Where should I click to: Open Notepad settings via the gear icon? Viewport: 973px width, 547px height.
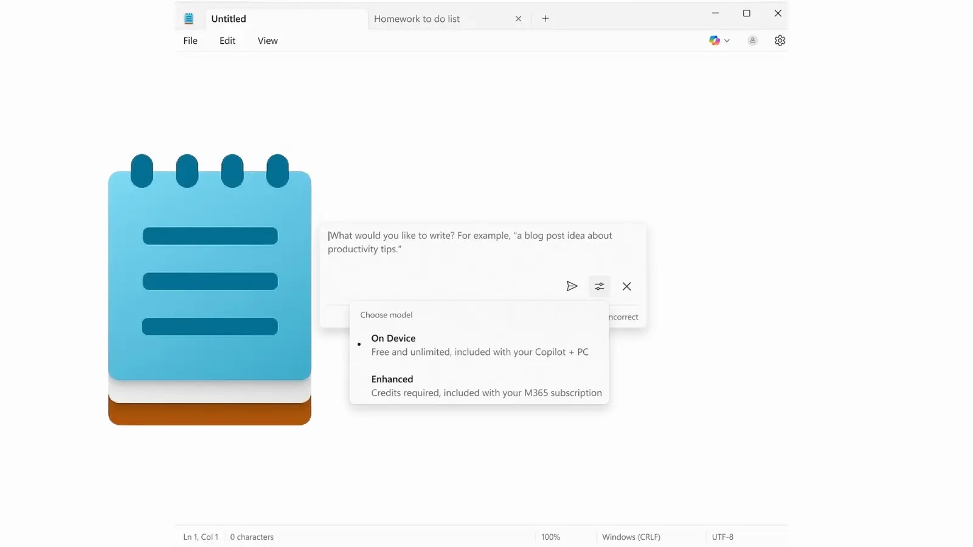pyautogui.click(x=780, y=40)
